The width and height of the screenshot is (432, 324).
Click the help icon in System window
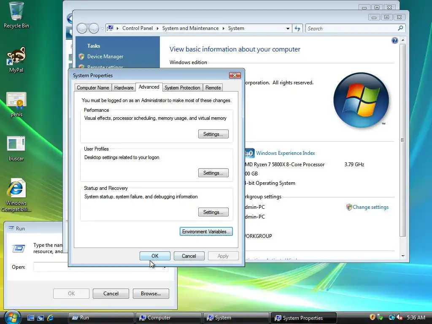(394, 40)
